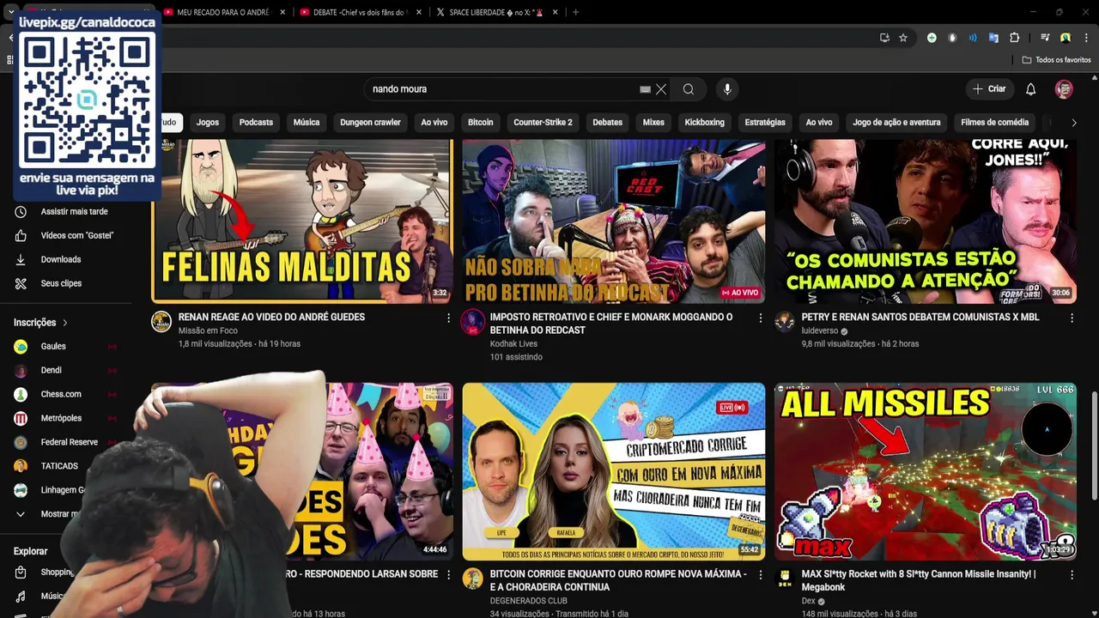Image resolution: width=1099 pixels, height=618 pixels.
Task: Open the media controls icon in Chrome toolbar
Action: (x=1045, y=38)
